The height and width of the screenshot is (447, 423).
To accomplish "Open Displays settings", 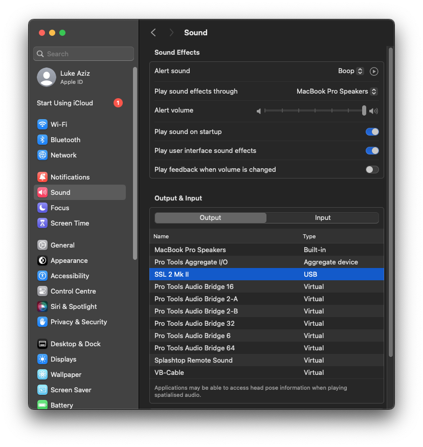I will coord(80,360).
